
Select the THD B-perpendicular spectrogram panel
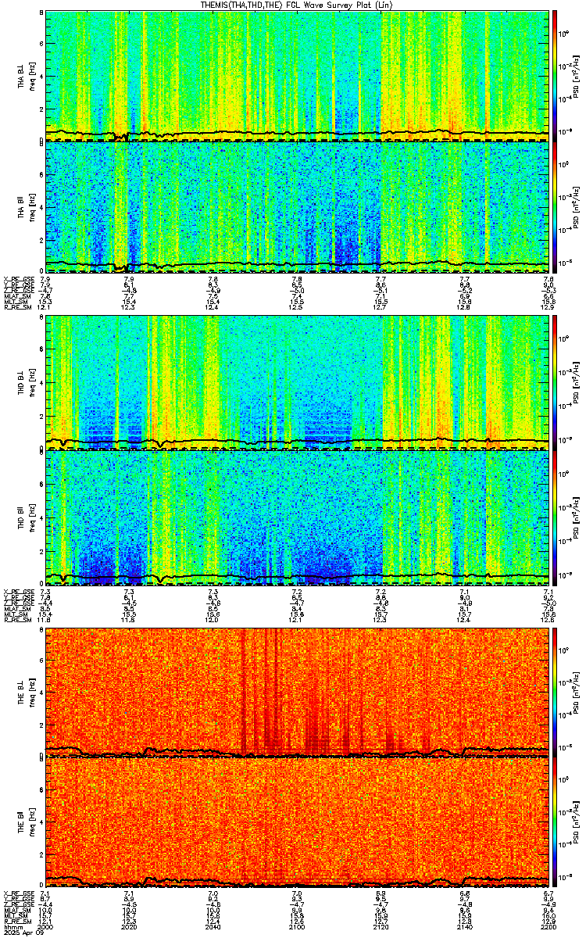[x=296, y=383]
